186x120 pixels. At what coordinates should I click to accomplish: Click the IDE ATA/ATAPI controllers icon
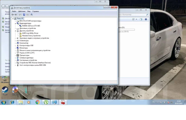[18, 21]
